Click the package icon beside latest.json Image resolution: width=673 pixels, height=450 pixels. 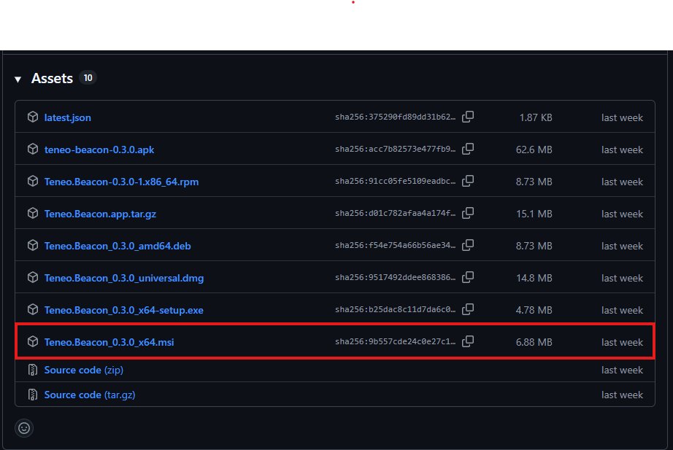[33, 117]
